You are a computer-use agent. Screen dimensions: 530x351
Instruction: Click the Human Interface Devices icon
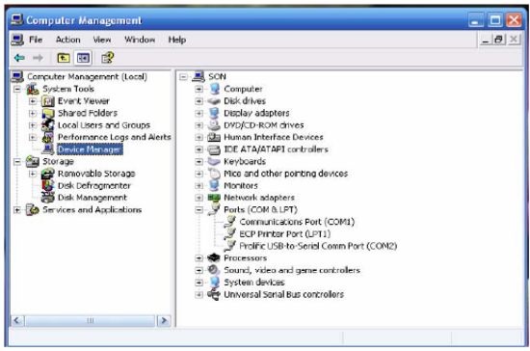coord(214,137)
